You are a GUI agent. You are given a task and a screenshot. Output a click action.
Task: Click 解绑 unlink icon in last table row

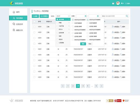click(x=121, y=77)
